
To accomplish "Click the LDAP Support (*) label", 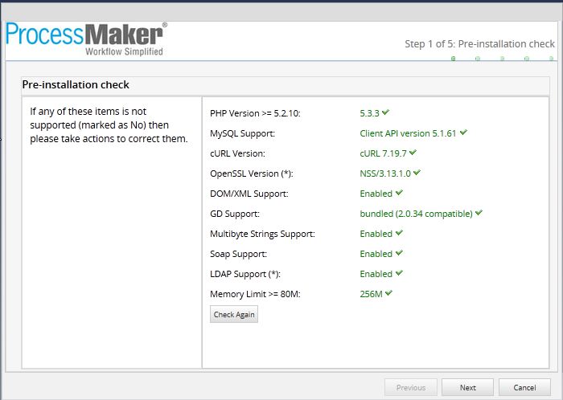I will (245, 274).
